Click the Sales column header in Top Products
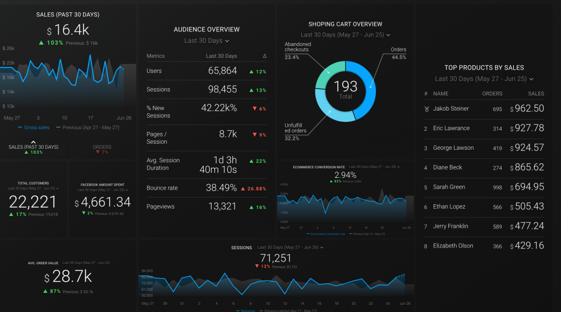 coord(536,94)
